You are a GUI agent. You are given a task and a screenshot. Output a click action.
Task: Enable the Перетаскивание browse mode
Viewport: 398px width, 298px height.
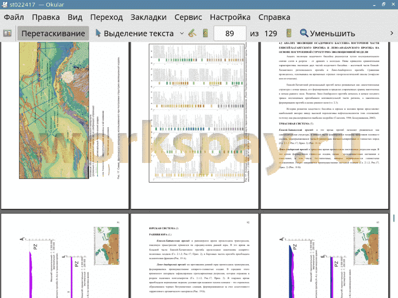tap(53, 33)
